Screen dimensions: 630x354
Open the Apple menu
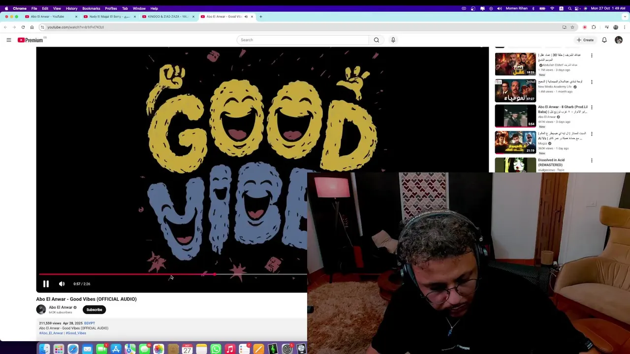pyautogui.click(x=6, y=8)
